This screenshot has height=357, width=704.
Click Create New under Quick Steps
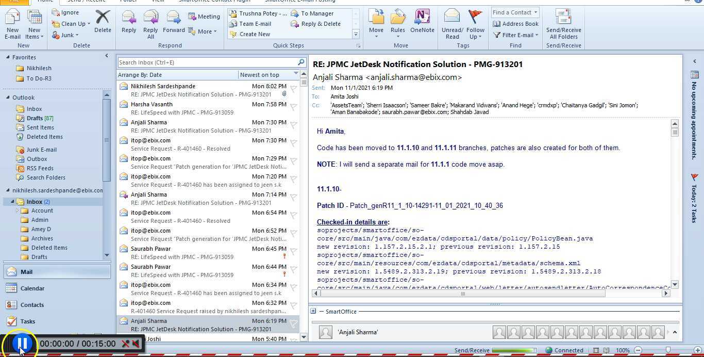point(255,34)
